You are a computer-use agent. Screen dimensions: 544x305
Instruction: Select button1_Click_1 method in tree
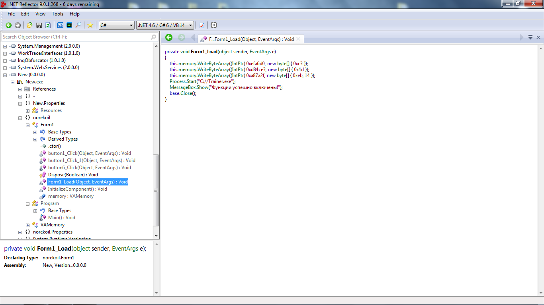pyautogui.click(x=92, y=160)
